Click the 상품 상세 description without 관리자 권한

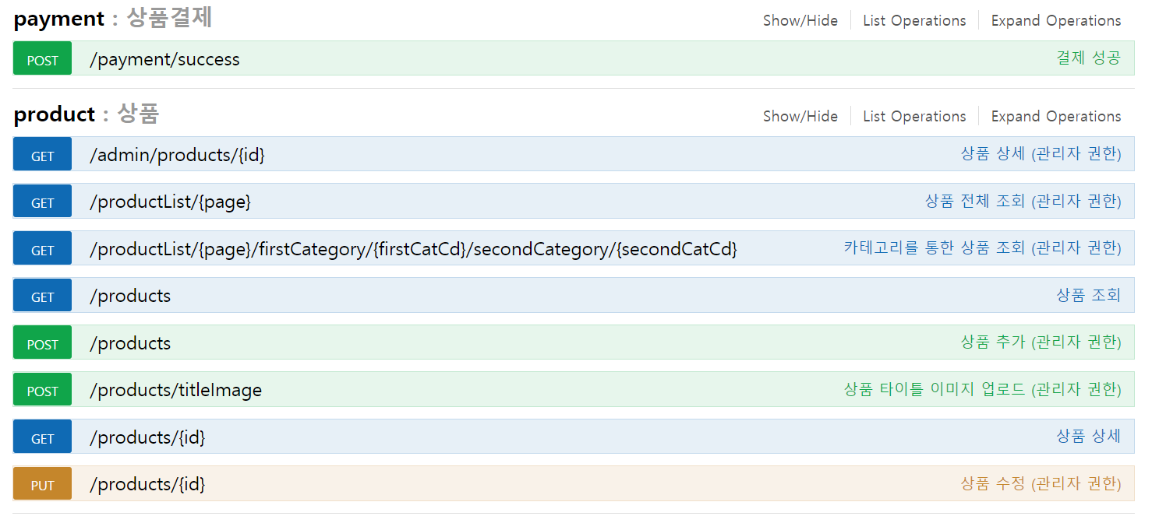tap(1089, 436)
